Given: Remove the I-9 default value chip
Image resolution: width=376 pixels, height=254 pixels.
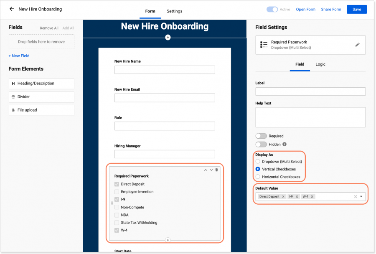Looking at the screenshot, I should [297, 196].
